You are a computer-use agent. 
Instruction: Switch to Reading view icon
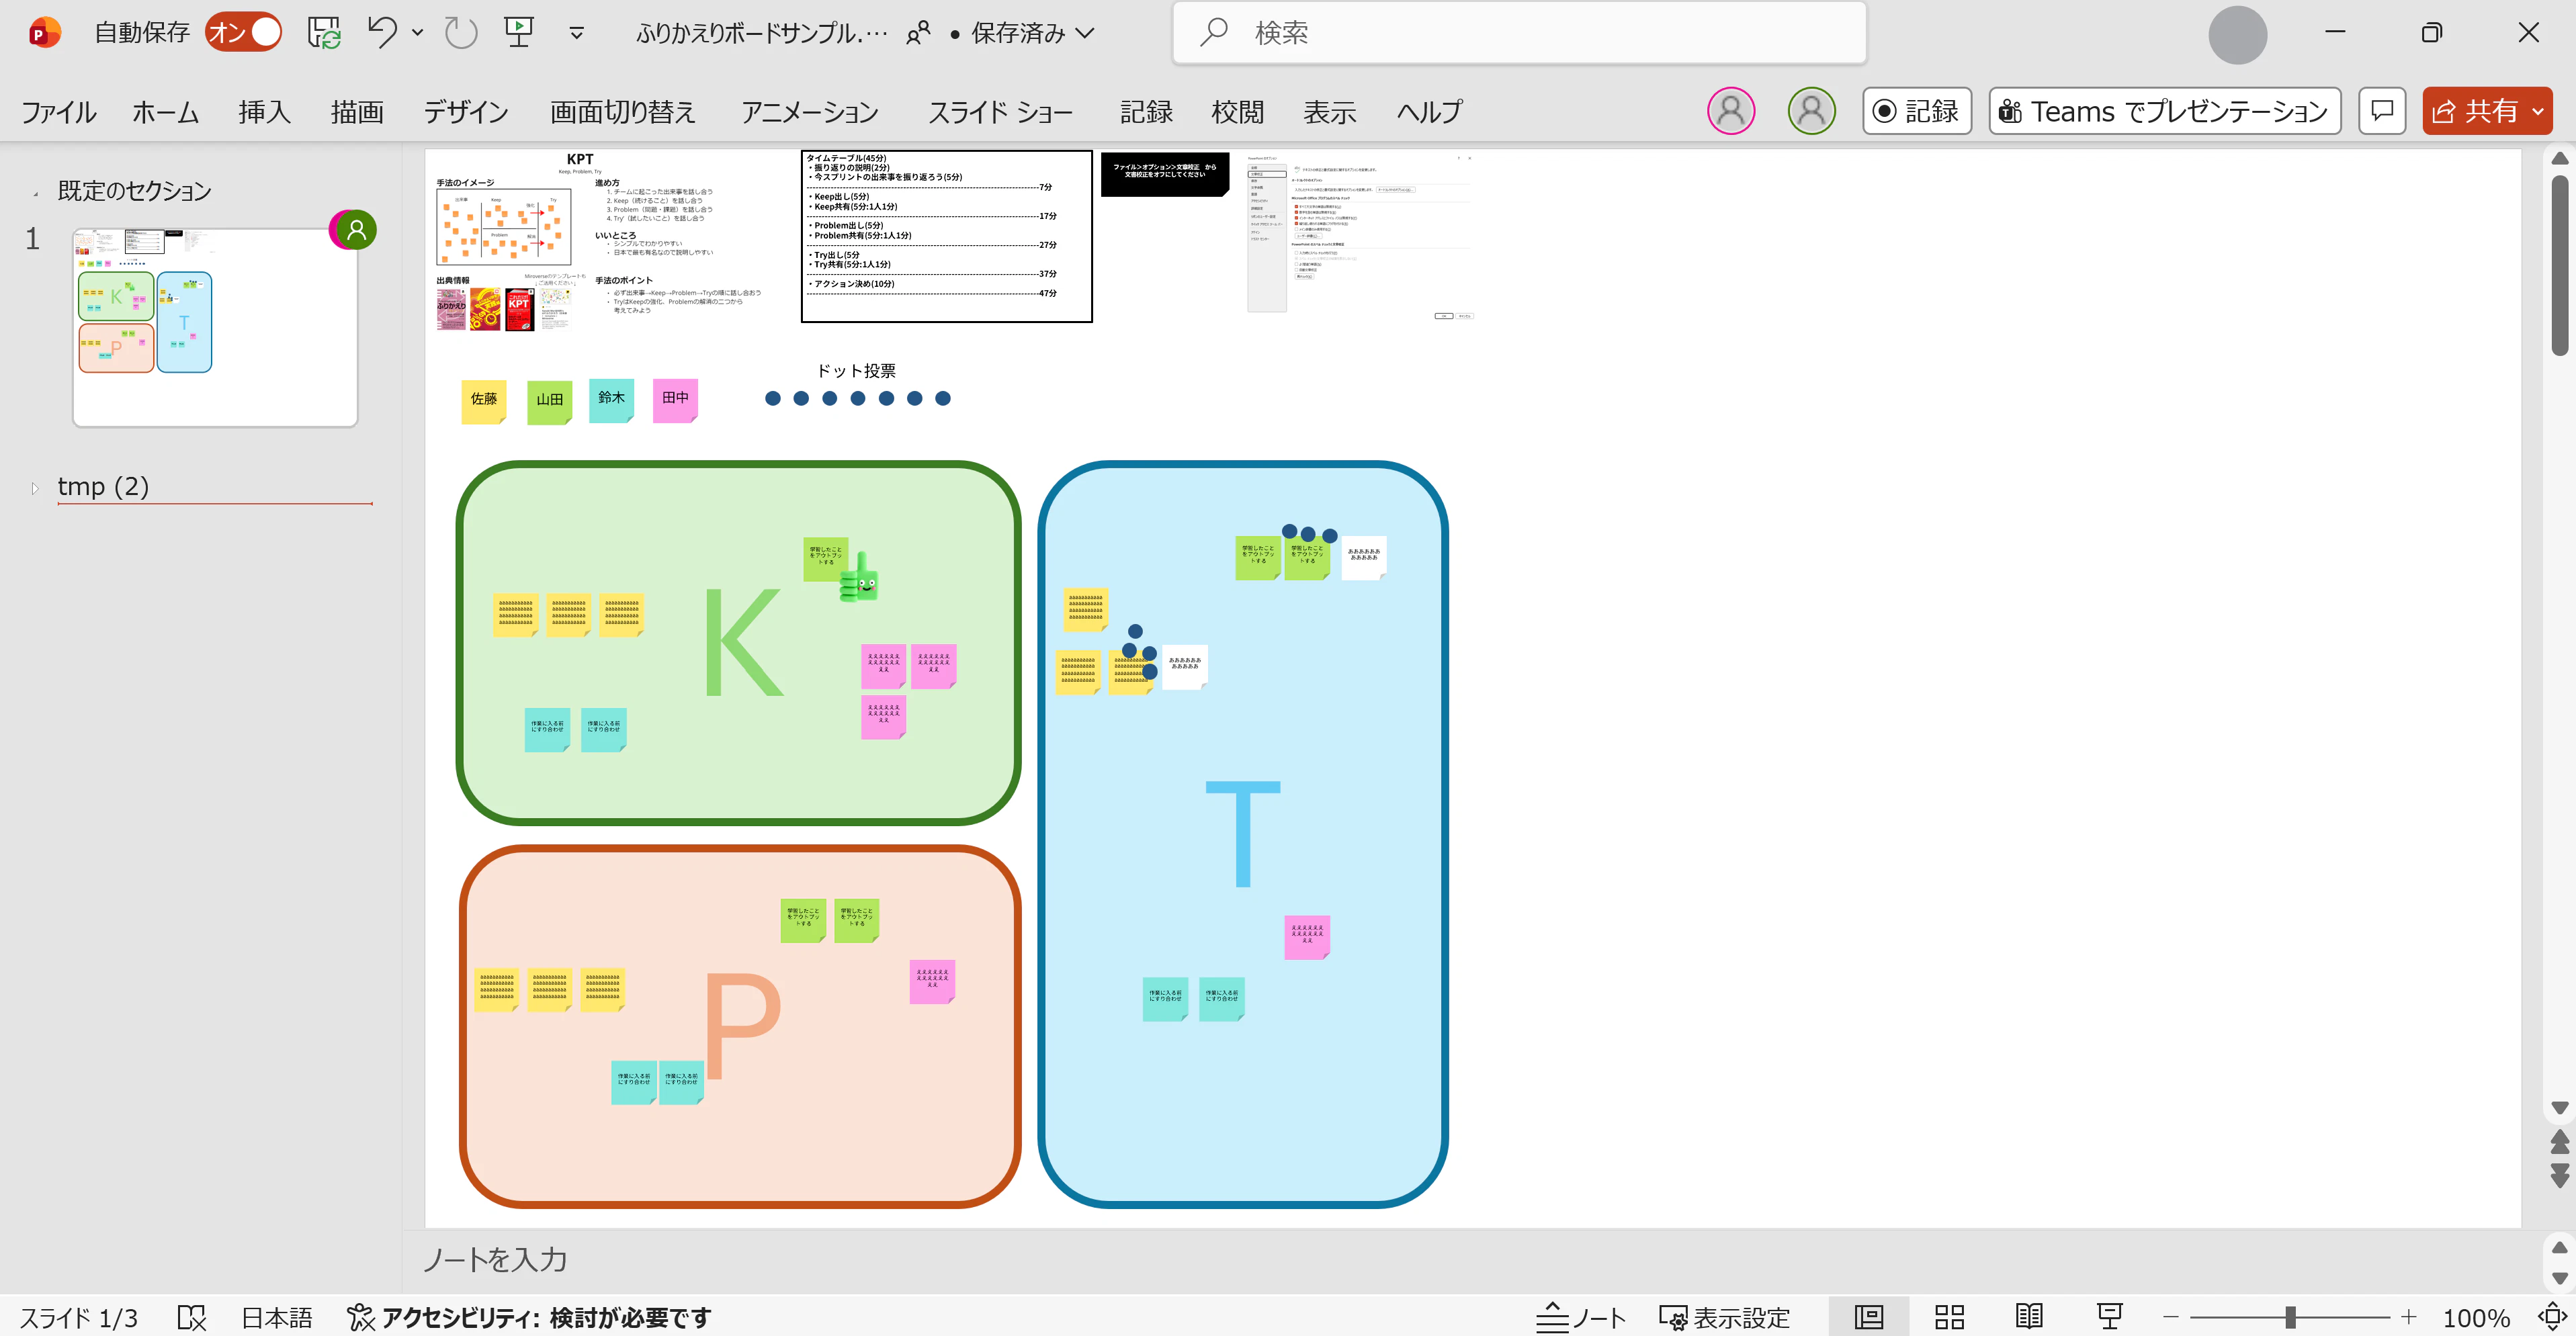[2029, 1317]
